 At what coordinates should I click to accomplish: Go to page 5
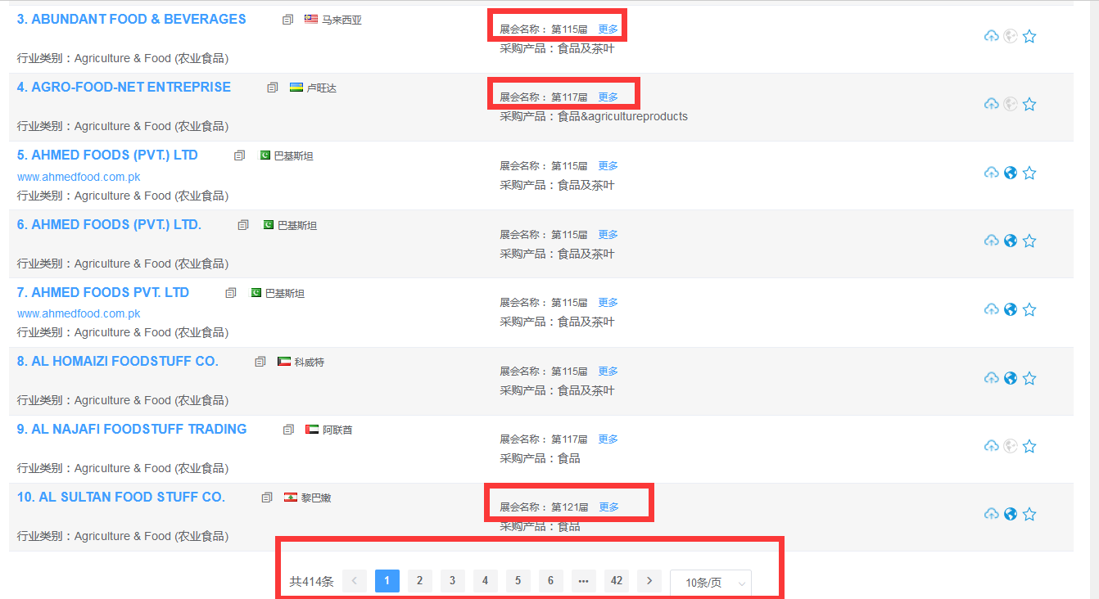518,581
